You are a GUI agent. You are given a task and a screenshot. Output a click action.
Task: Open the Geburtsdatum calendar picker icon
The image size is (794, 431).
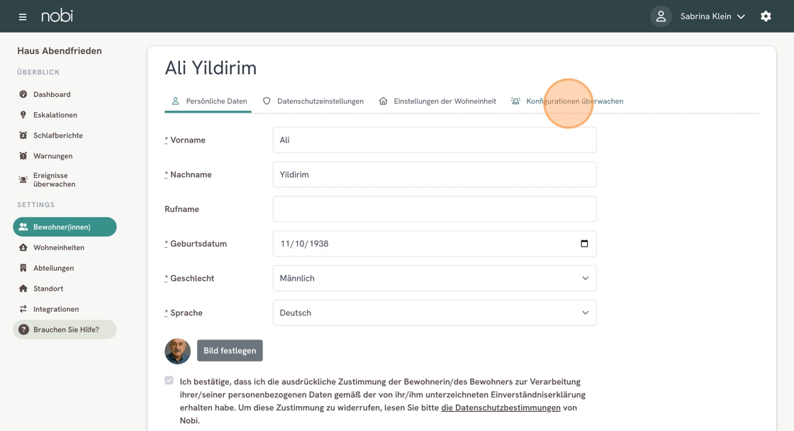coord(584,244)
